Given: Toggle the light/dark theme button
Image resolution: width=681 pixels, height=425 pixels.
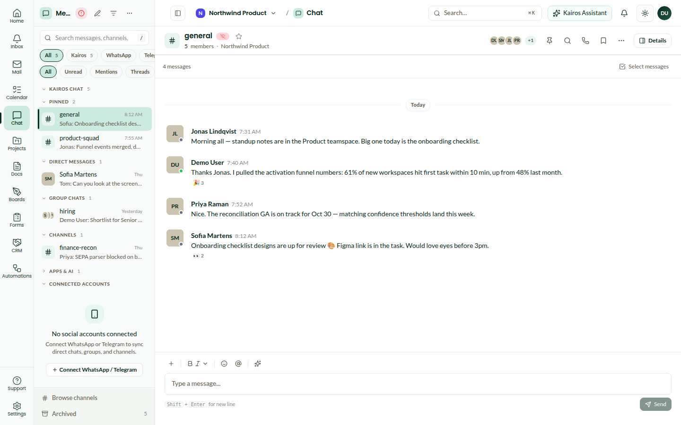Looking at the screenshot, I should tap(645, 13).
